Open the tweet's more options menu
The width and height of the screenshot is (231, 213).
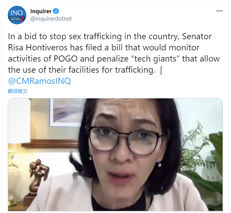219,11
